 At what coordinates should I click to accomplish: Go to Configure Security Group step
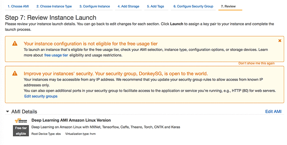tap(193, 6)
